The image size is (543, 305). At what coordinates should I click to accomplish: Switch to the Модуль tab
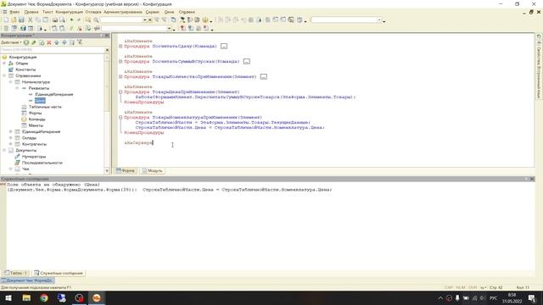(153, 171)
